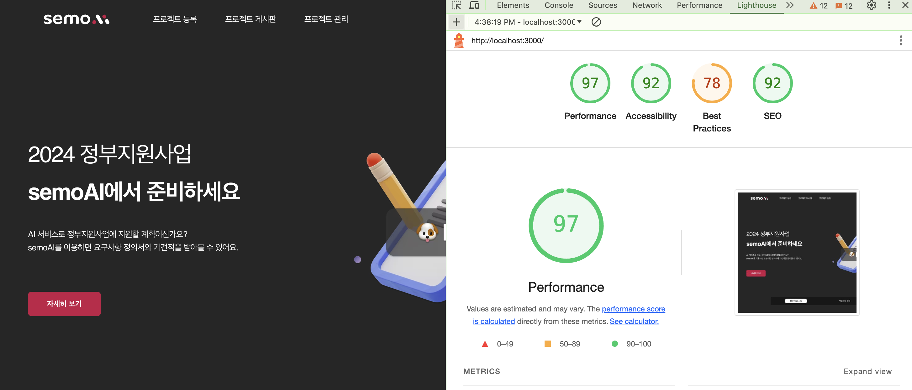The height and width of the screenshot is (390, 912).
Task: Click the warnings count triangle icon
Action: pos(814,6)
